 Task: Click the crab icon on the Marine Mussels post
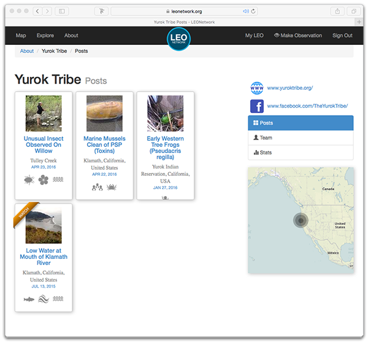(112, 187)
